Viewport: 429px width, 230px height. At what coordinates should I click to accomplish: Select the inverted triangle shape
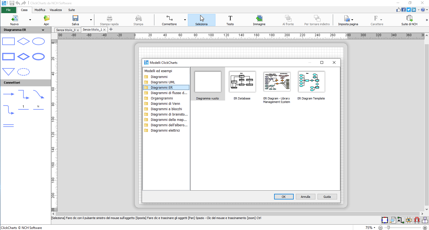tap(8, 72)
